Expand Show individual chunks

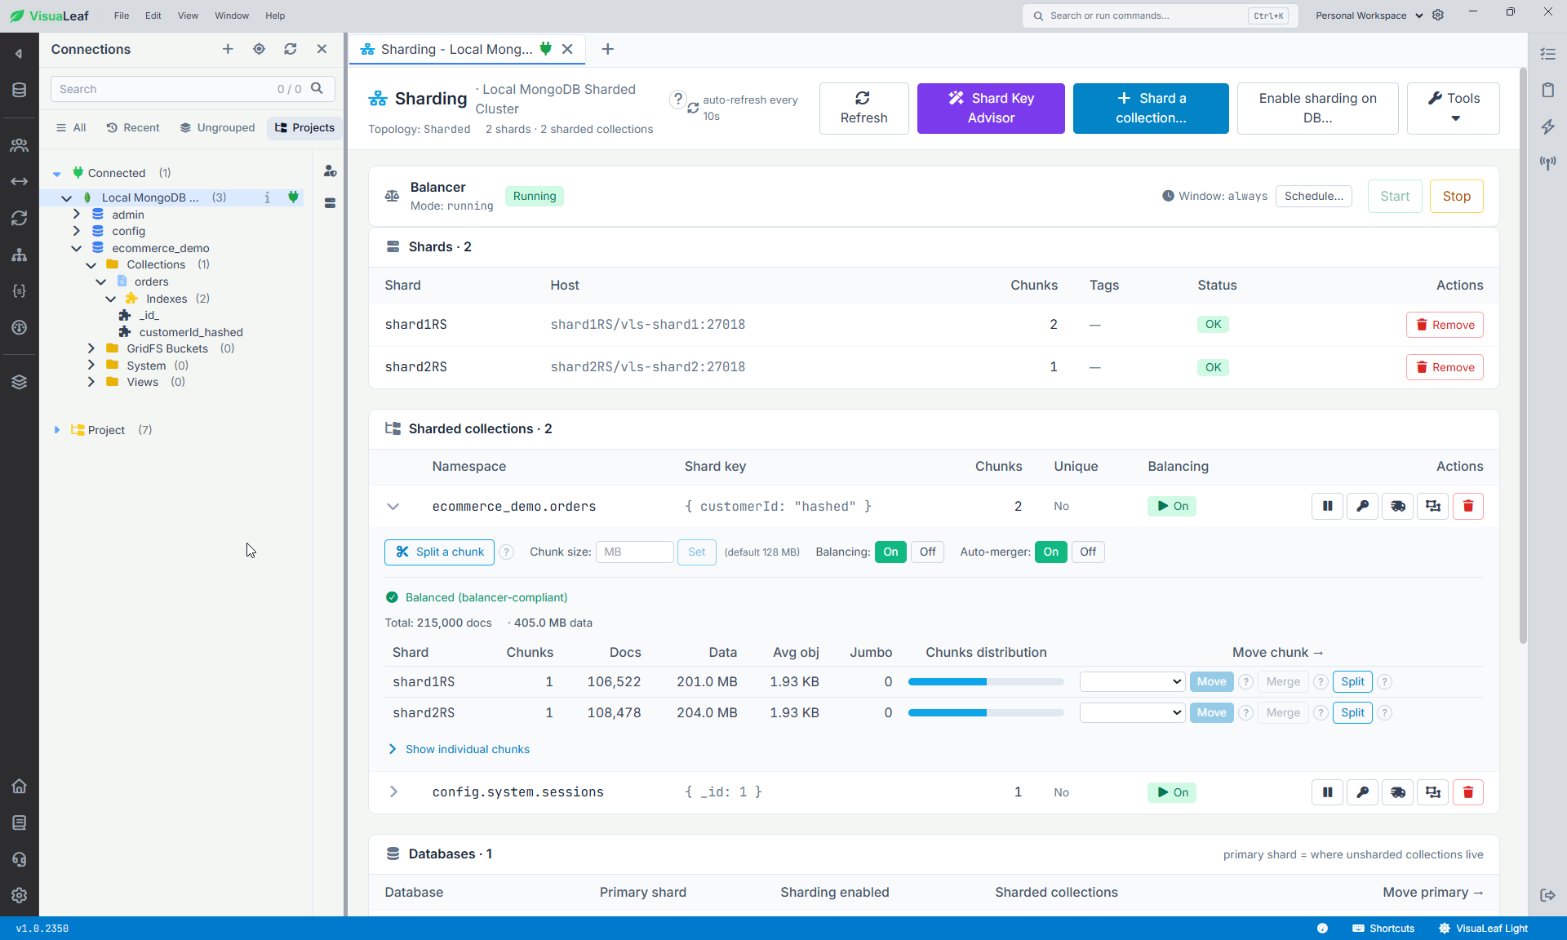pyautogui.click(x=459, y=749)
